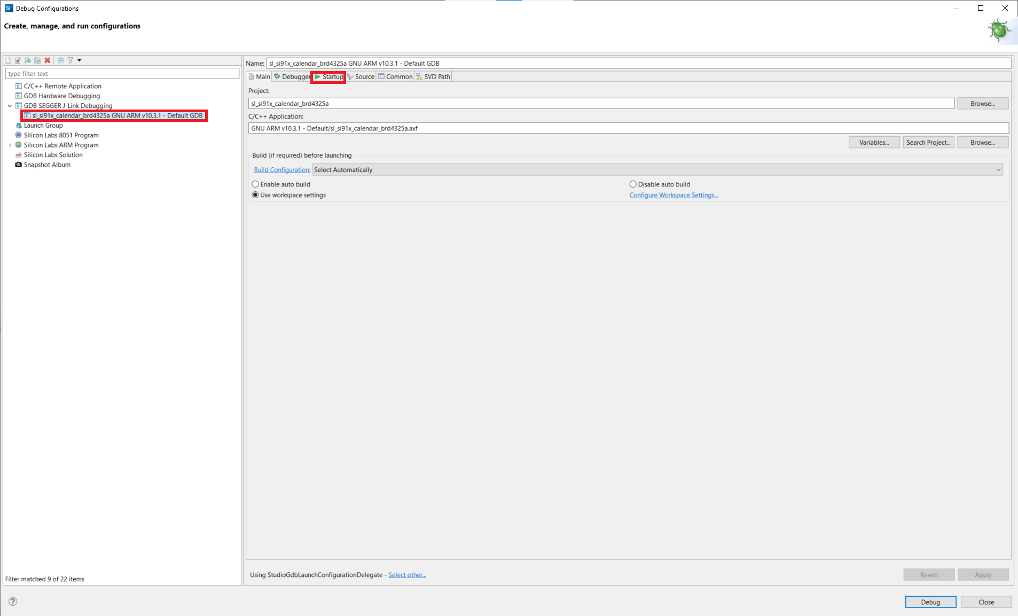Duplicate the selected launch configuration
Viewport: 1018px width, 616px height.
(37, 60)
